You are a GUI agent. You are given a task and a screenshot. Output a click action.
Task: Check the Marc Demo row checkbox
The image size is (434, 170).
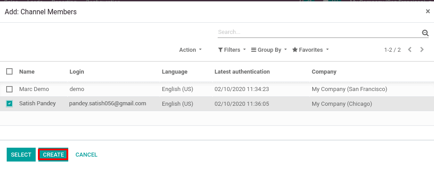[9, 89]
